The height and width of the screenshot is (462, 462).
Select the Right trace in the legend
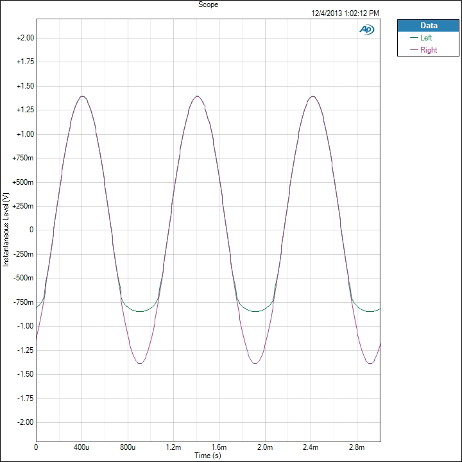428,50
